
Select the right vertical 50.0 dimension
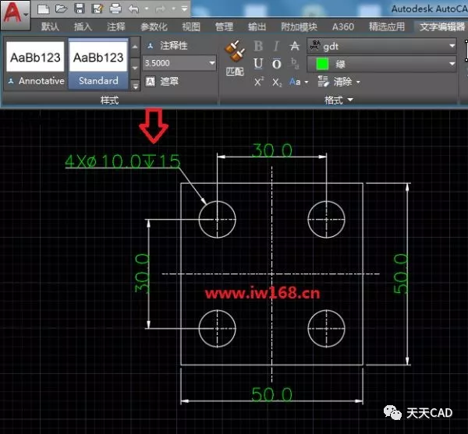click(x=400, y=273)
